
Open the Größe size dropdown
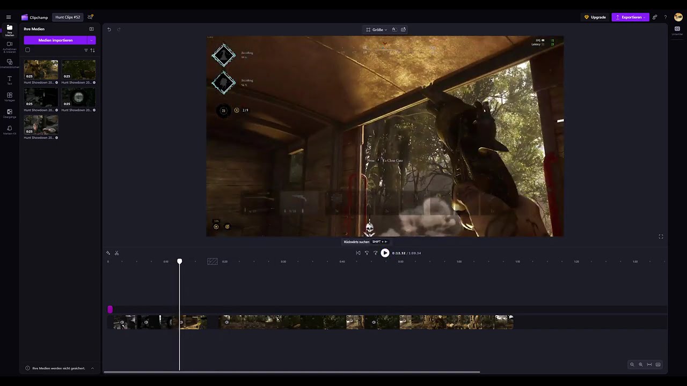(x=376, y=29)
